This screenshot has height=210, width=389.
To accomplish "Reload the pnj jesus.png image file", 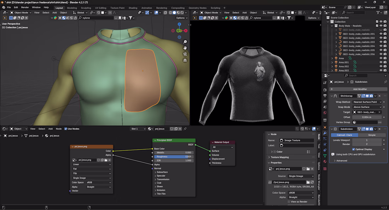I will (x=312, y=182).
